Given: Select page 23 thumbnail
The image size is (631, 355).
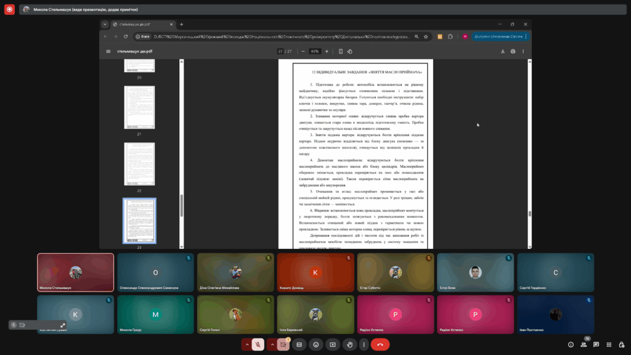Looking at the screenshot, I should pyautogui.click(x=139, y=221).
